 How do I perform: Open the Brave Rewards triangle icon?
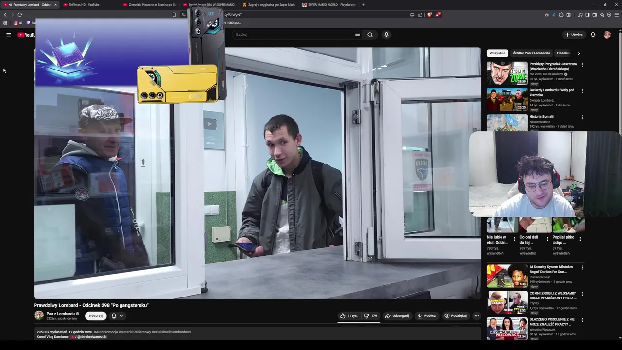(437, 15)
